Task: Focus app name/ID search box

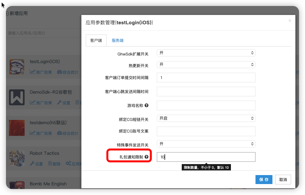Action: (44, 33)
